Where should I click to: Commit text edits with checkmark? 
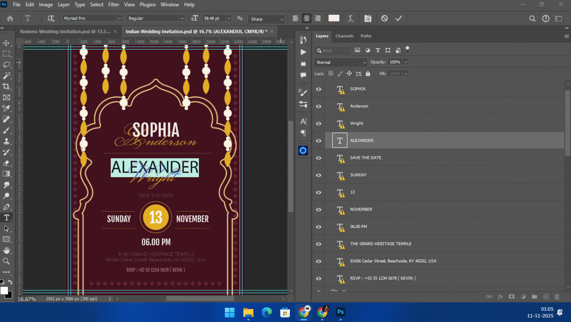(x=399, y=18)
